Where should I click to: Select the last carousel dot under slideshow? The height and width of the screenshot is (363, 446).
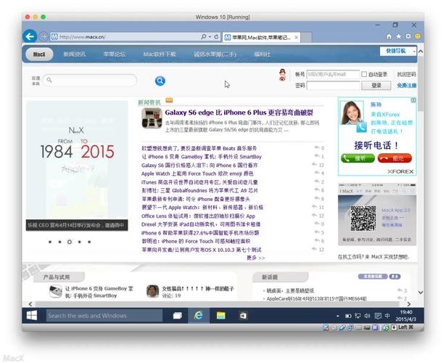click(x=89, y=242)
